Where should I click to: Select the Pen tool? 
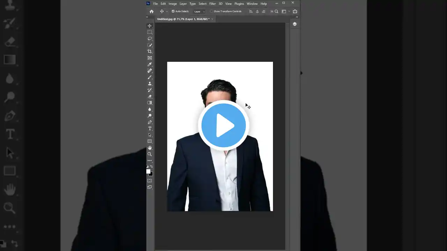(x=149, y=122)
